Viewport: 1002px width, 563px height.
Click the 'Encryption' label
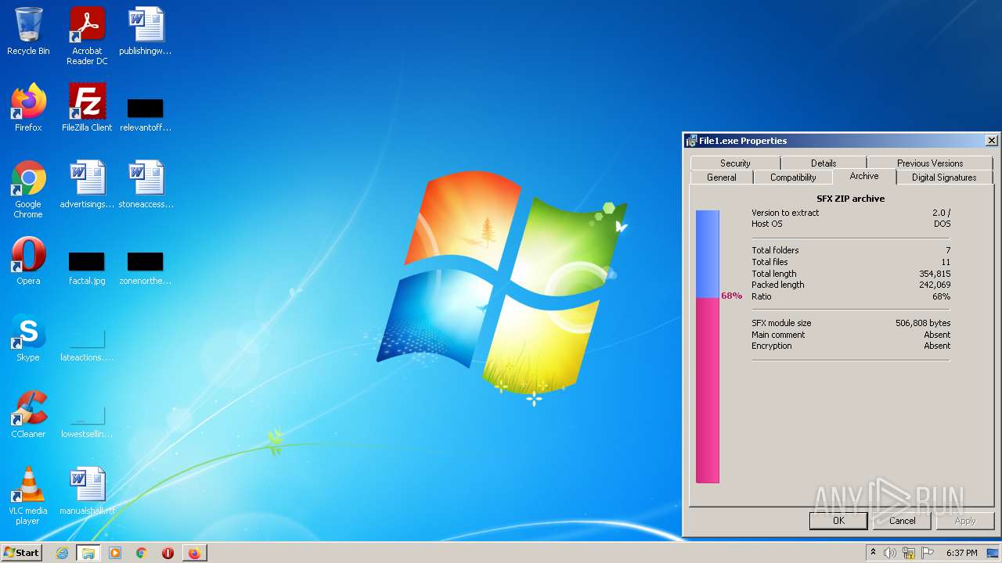tap(772, 346)
